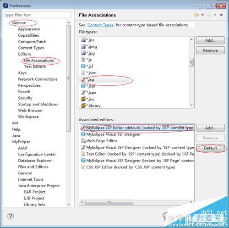Open Network Connections preferences
The image size is (229, 228).
tap(38, 79)
